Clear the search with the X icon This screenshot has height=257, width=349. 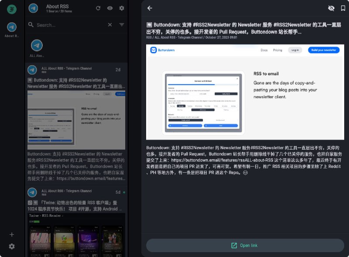(110, 25)
